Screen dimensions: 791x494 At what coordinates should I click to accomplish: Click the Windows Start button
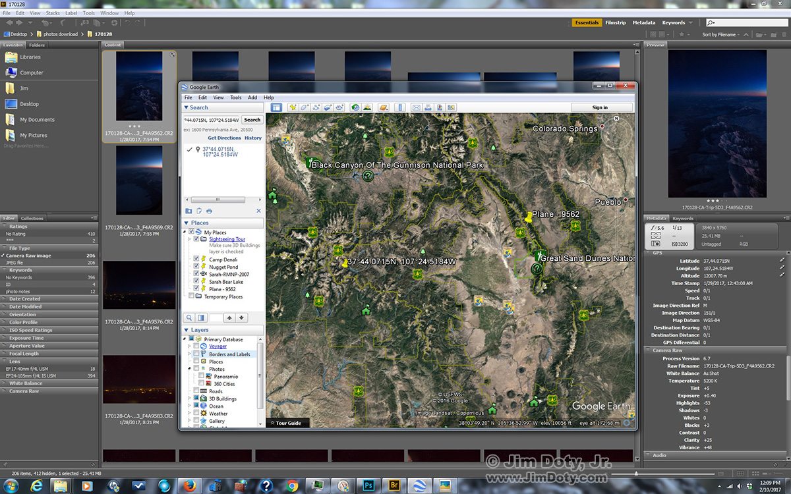coord(11,486)
